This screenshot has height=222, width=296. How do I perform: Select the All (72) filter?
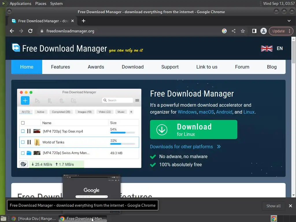[26, 112]
